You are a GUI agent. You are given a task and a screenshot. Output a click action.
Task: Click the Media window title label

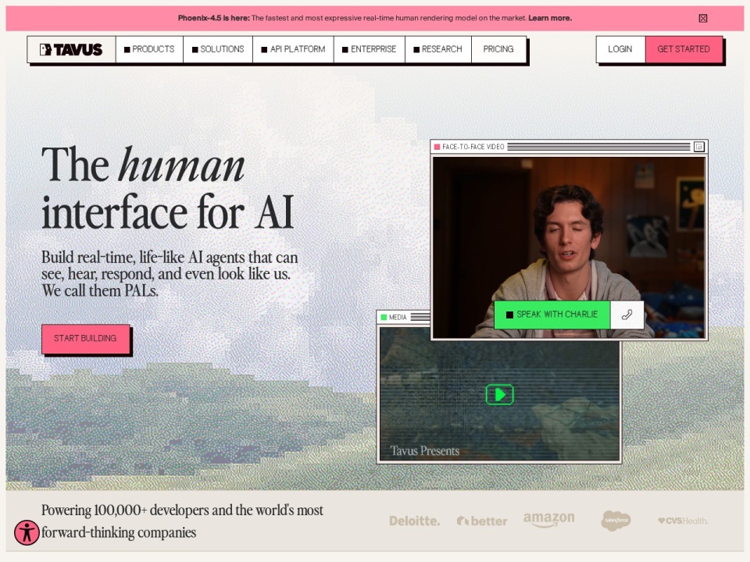398,318
